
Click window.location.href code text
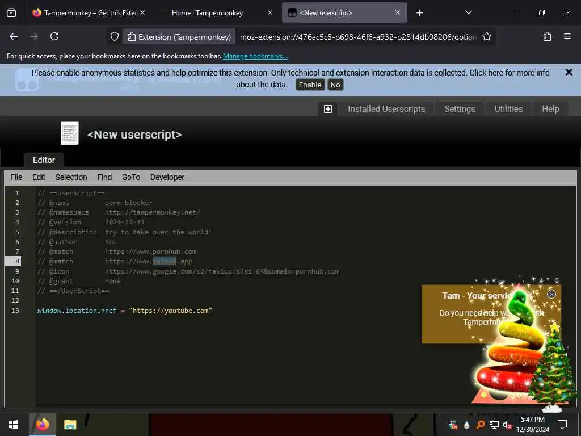pos(77,311)
